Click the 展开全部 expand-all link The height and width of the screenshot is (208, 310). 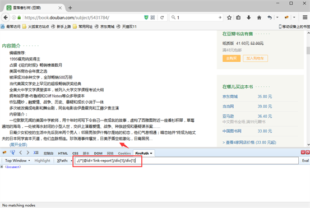(x=18, y=145)
